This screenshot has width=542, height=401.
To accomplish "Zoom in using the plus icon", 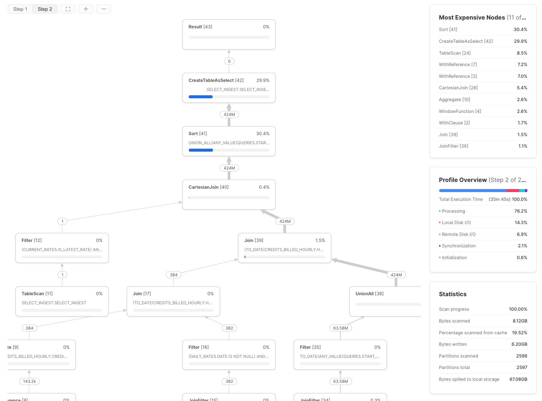I will [86, 9].
